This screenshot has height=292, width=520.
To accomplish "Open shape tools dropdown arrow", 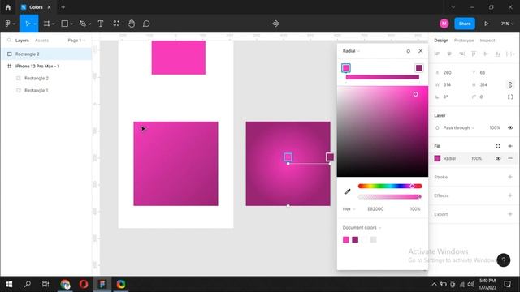I will click(71, 24).
